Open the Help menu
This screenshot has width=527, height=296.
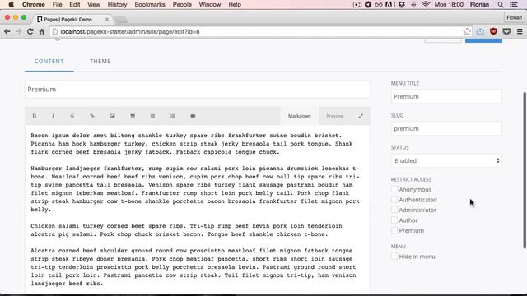(x=235, y=5)
